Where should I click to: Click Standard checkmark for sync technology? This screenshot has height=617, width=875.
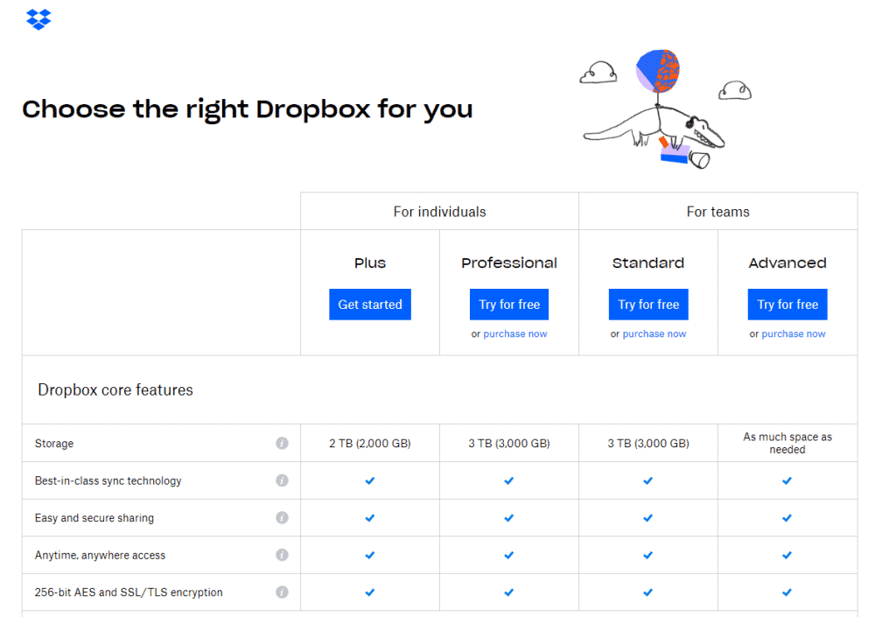[x=647, y=480]
